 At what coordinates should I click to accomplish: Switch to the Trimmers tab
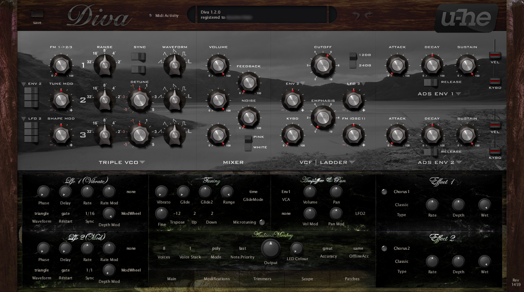click(262, 279)
